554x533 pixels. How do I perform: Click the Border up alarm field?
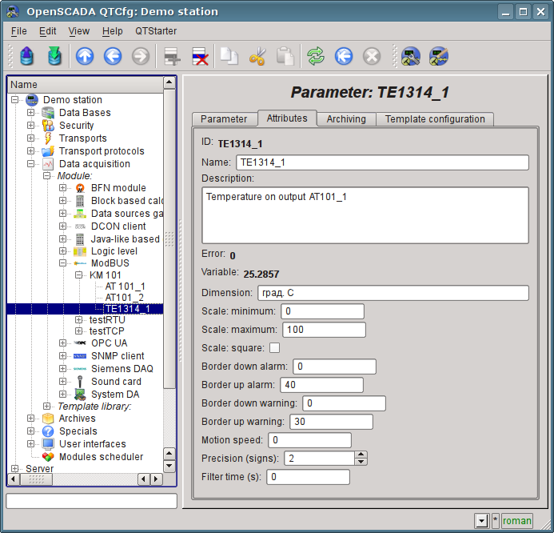(x=322, y=385)
